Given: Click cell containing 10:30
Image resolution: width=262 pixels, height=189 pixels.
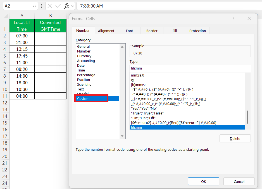Looking at the screenshot, I should click(x=22, y=89).
